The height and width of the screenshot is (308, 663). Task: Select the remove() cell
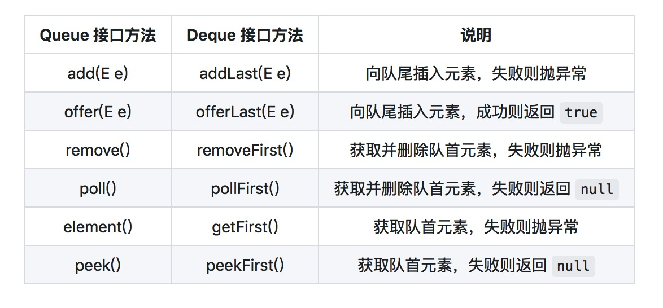coord(98,150)
